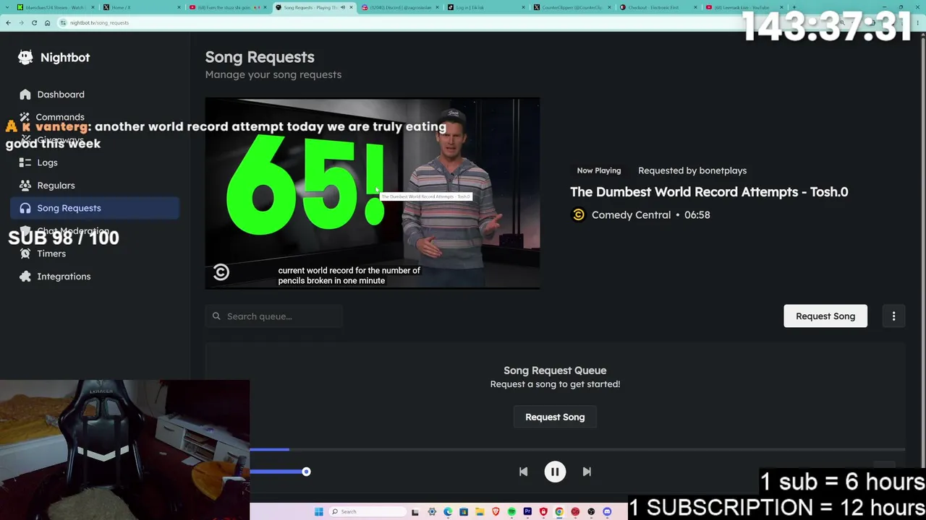Open Adobe Premiere Pro from the taskbar

pyautogui.click(x=527, y=512)
